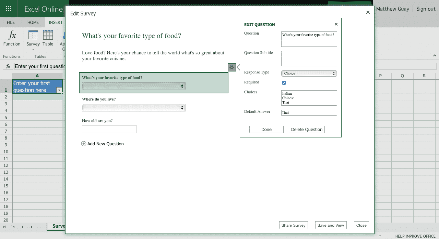Open the Office app launcher grid
The image size is (439, 239).
click(9, 9)
